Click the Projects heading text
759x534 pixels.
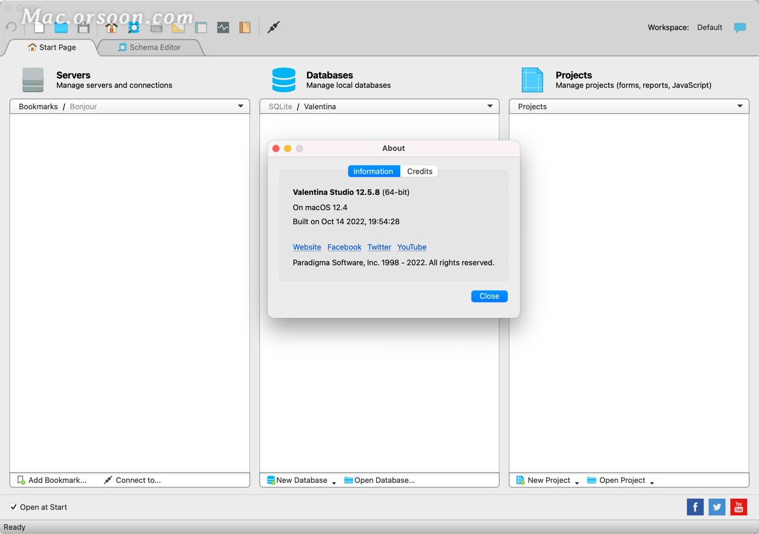[x=574, y=75]
